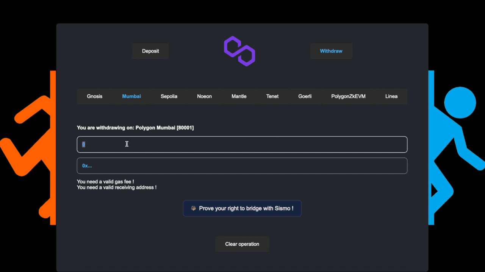Click the Sismo badge icon in prove button
The image size is (485, 272).
[x=194, y=208]
